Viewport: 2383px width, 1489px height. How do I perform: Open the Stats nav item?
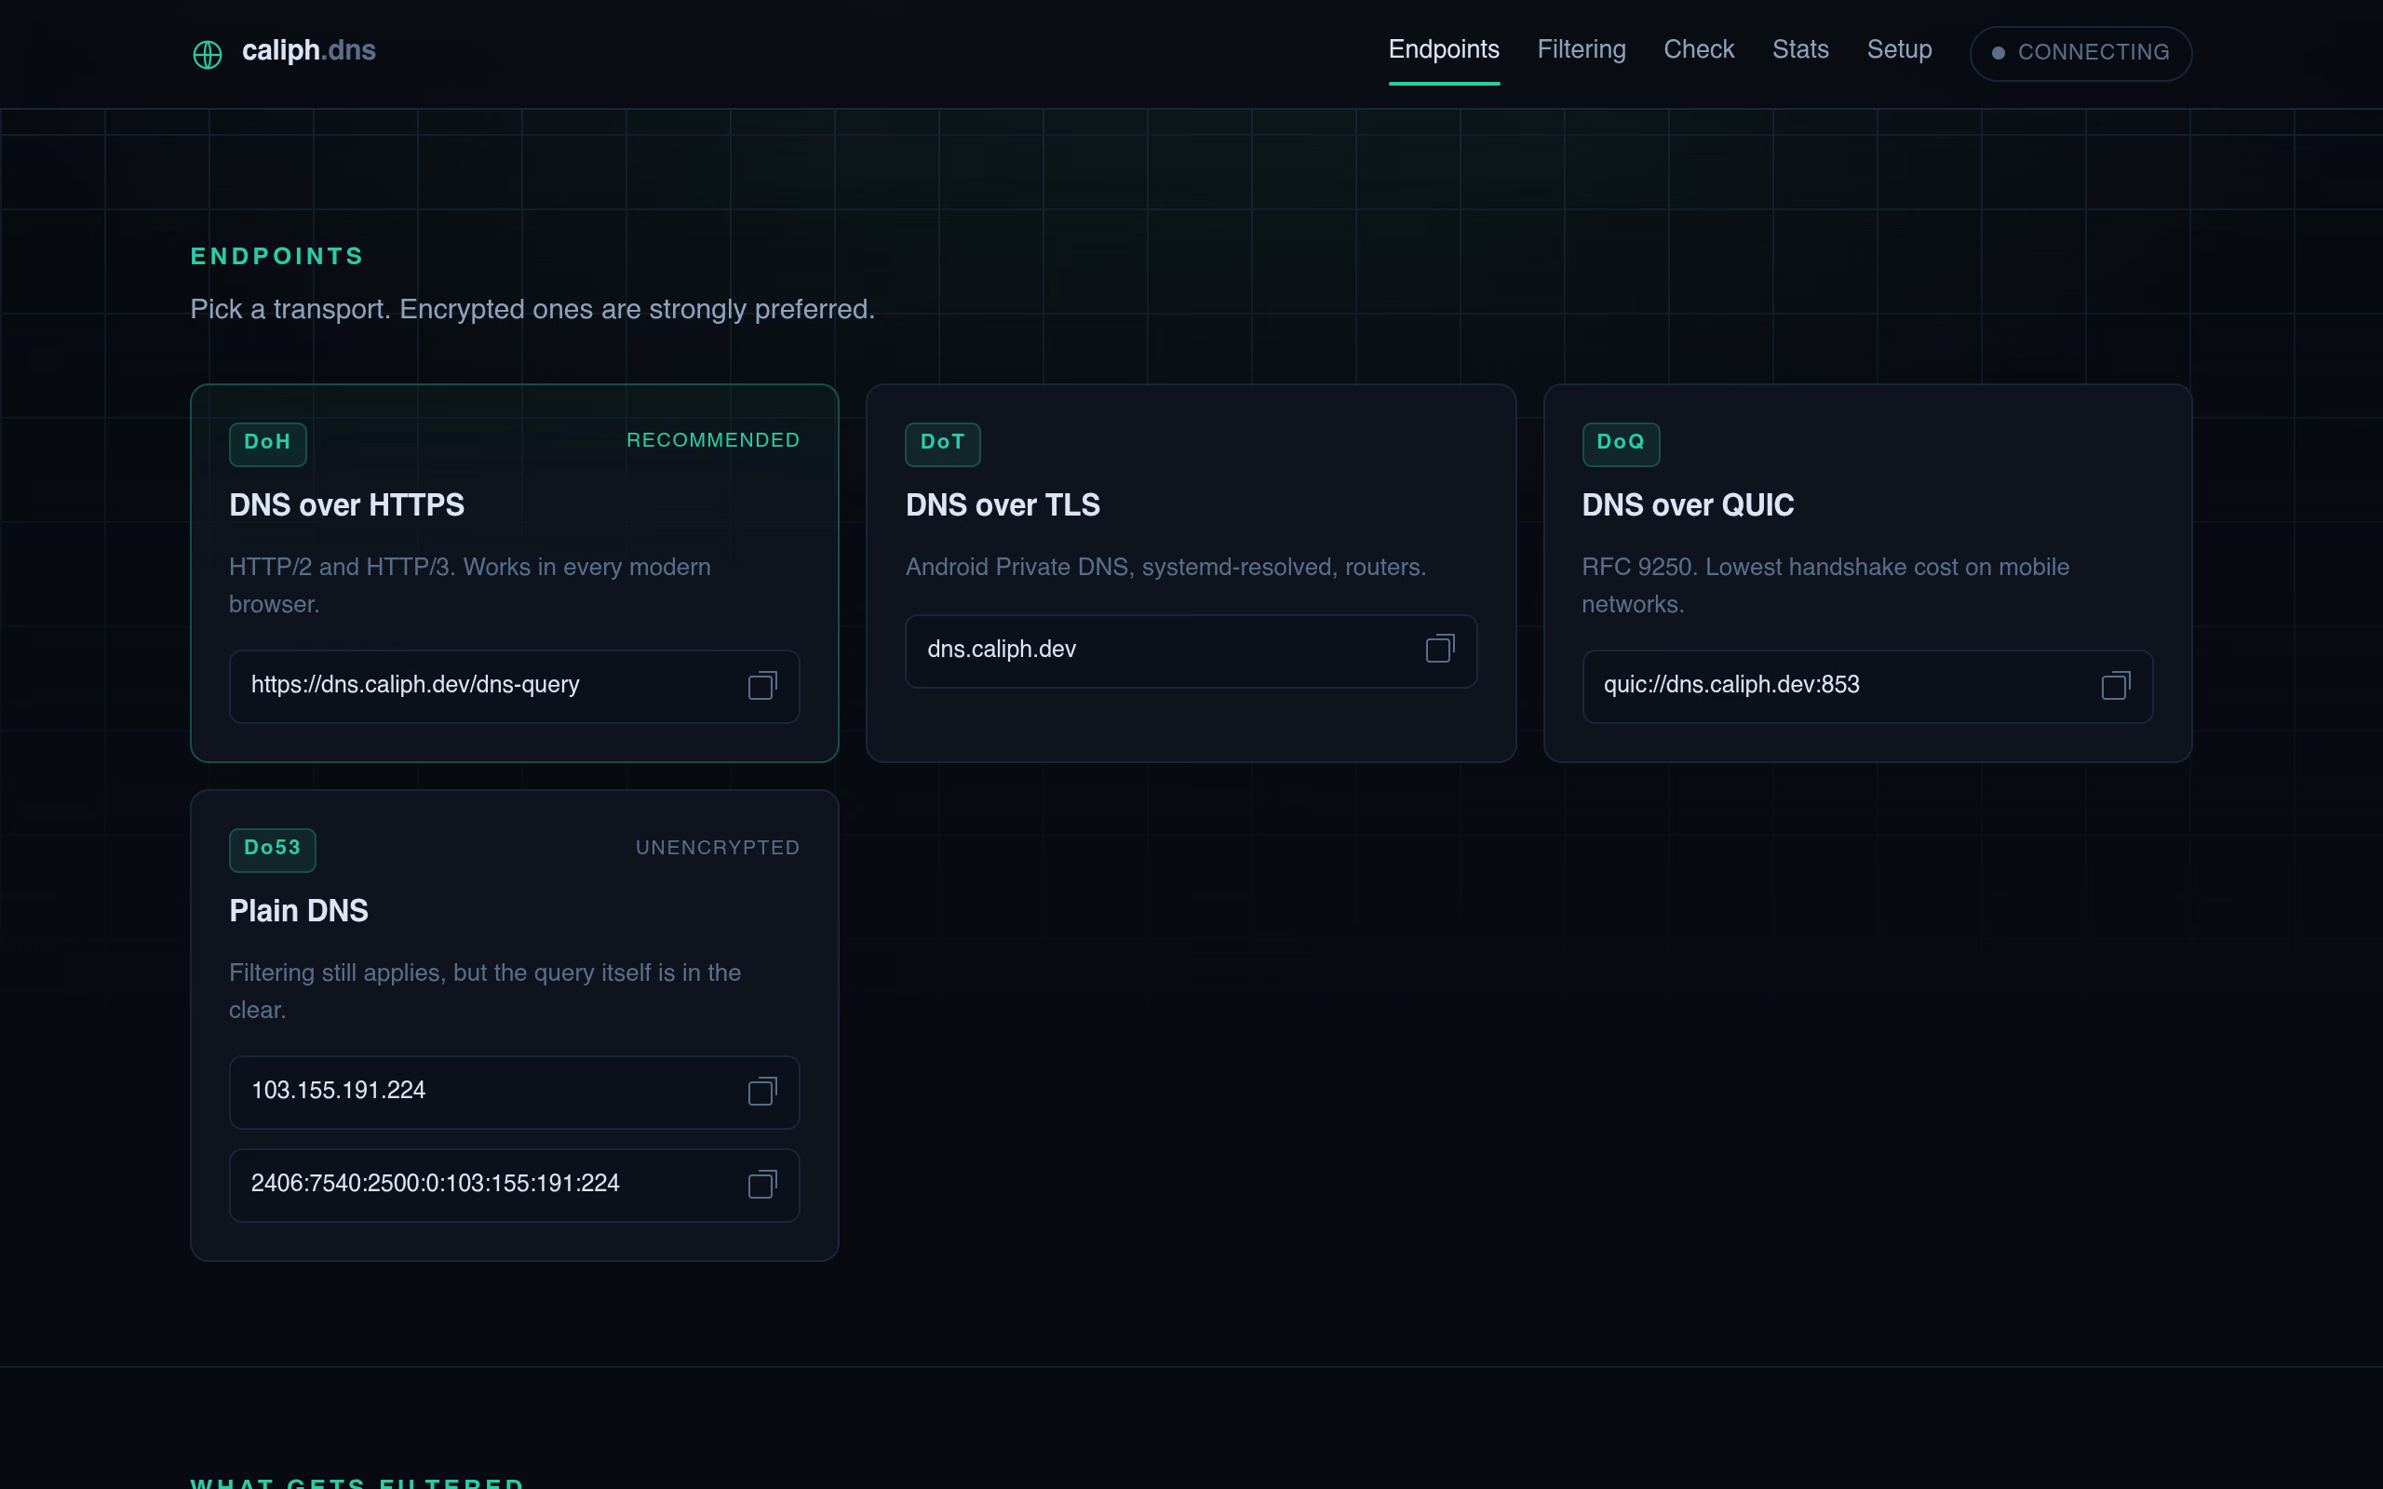(1800, 49)
